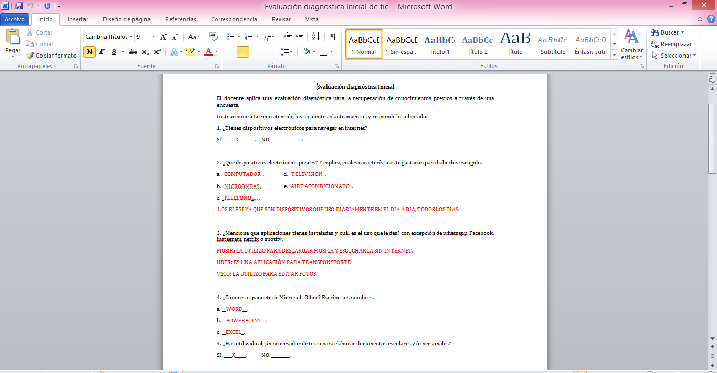Decrease font size with shrink font icon
This screenshot has height=373, width=717.
[175, 37]
